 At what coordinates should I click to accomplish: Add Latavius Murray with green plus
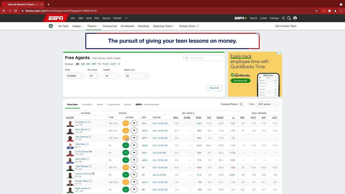point(126,175)
